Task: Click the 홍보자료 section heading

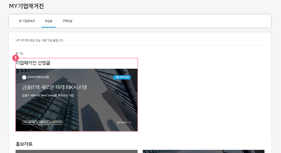Action: click(24, 144)
